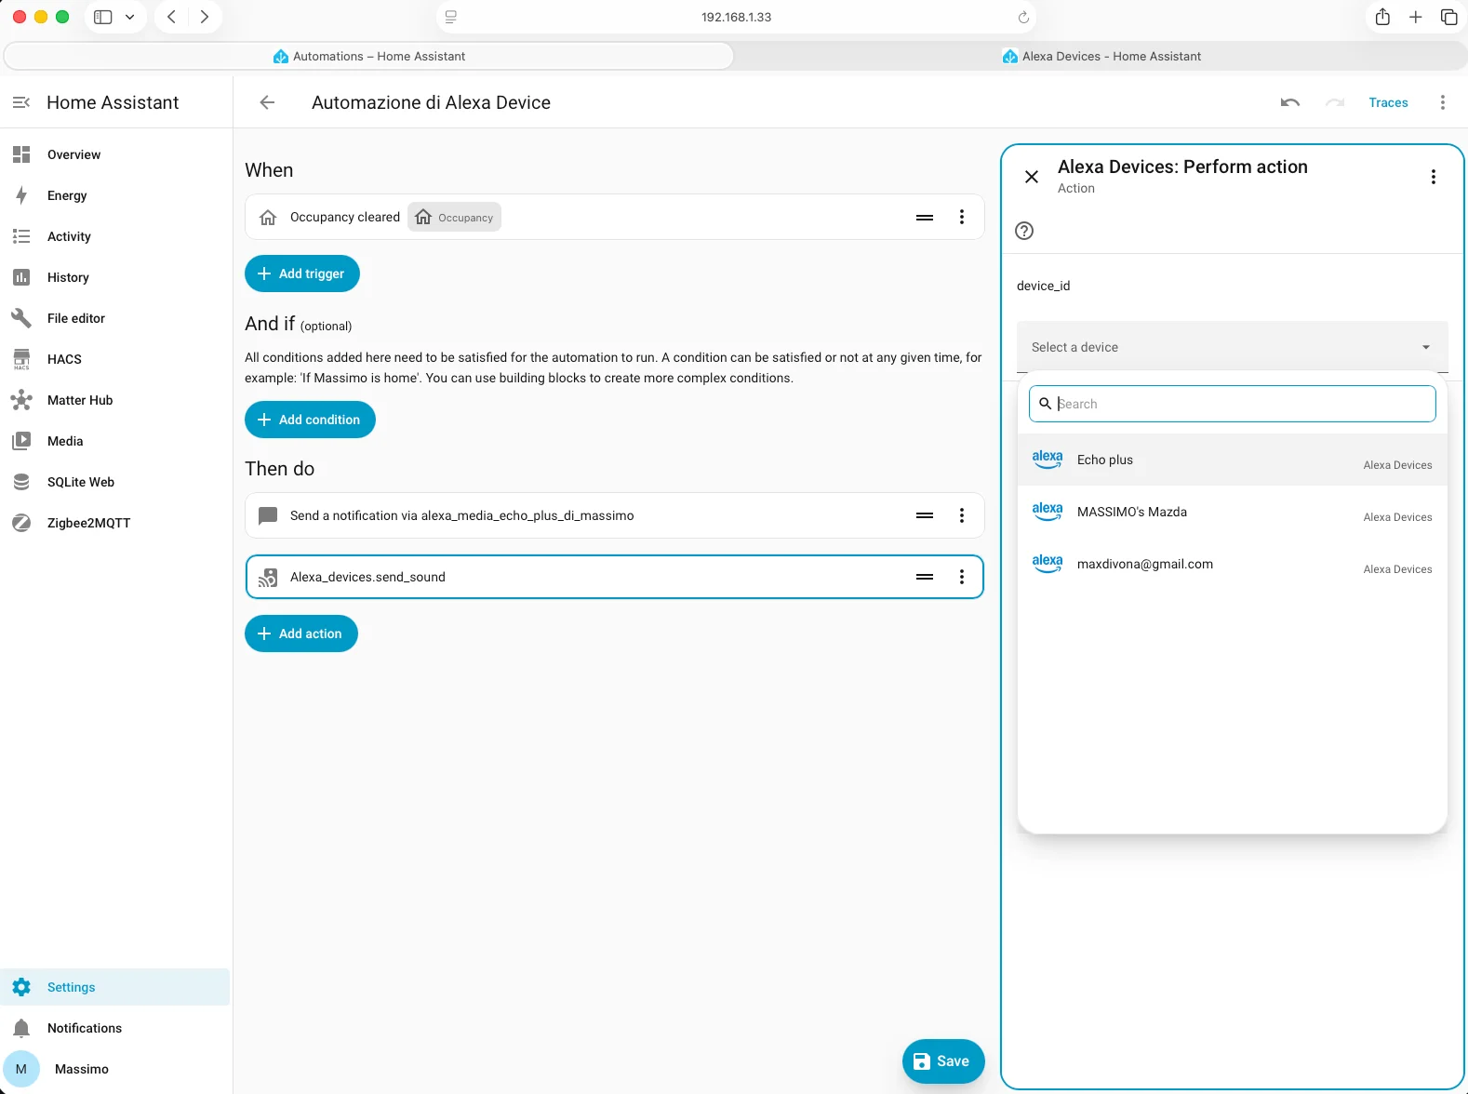Toggle the Safari sidebar button
This screenshot has height=1094, width=1468.
click(103, 17)
